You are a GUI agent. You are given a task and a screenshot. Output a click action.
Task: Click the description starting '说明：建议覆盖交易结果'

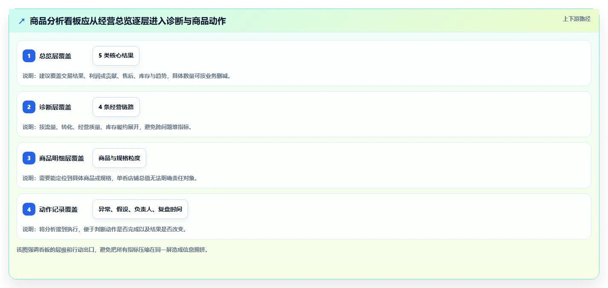coord(127,76)
